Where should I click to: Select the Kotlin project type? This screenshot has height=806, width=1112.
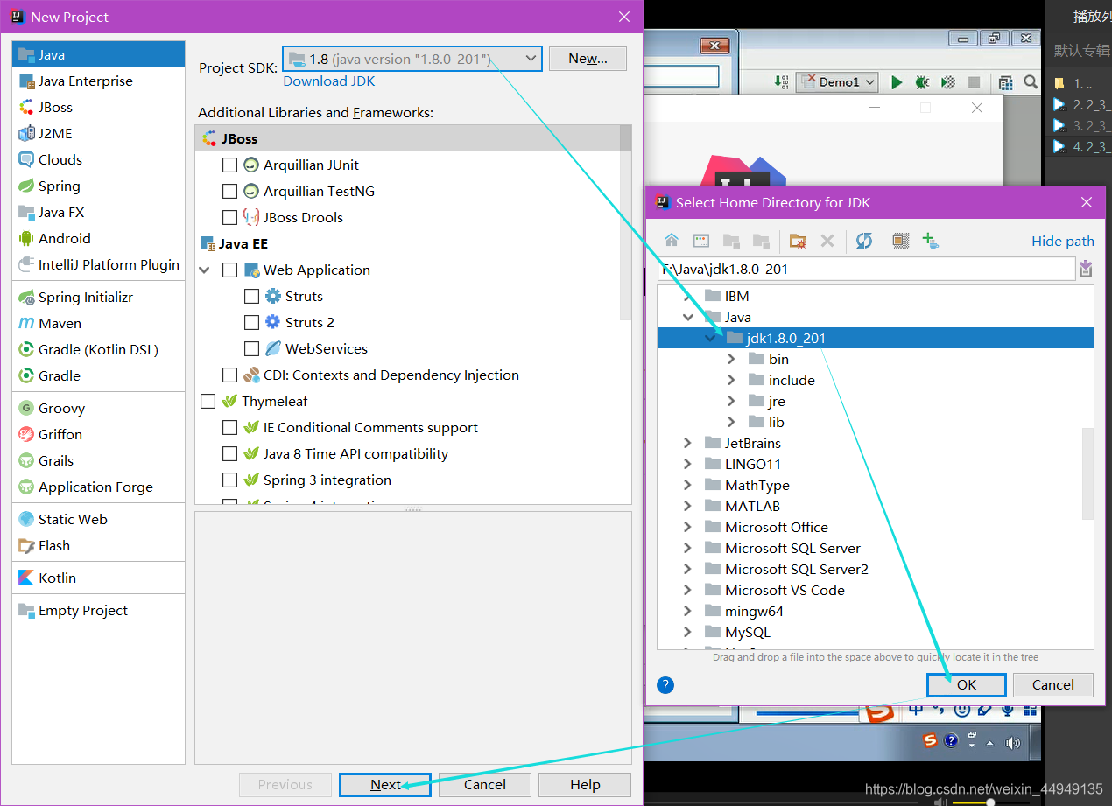coord(98,578)
